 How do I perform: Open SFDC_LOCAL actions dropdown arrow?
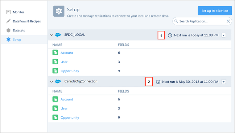click(224, 35)
